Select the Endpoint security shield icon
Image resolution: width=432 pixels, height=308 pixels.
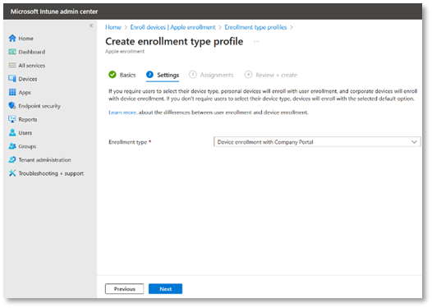point(12,106)
